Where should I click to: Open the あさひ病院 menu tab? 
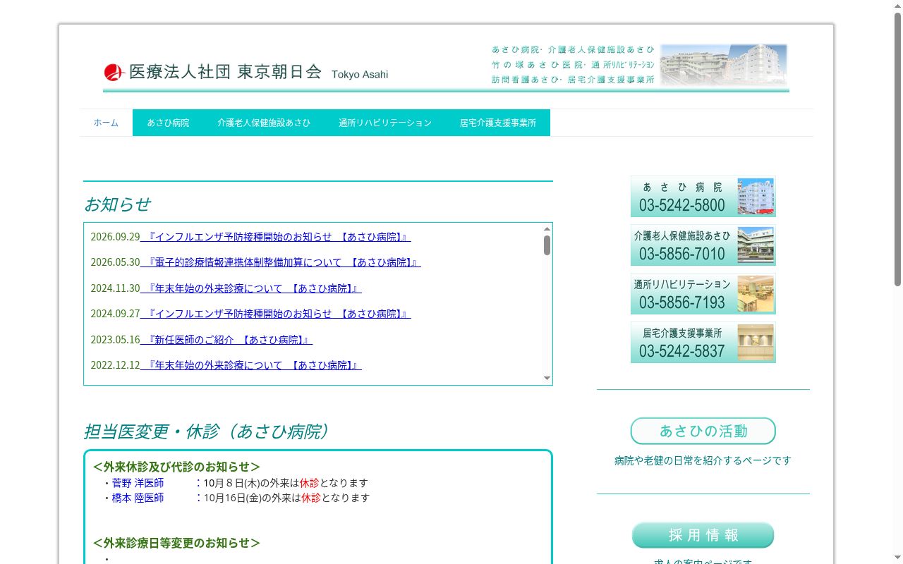point(168,123)
